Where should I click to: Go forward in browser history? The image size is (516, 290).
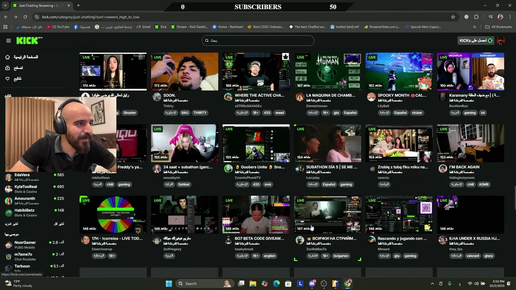[15, 17]
